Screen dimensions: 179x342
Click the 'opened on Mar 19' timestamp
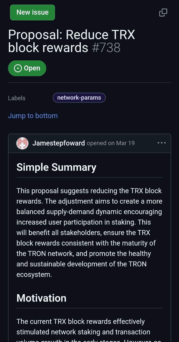point(111,143)
